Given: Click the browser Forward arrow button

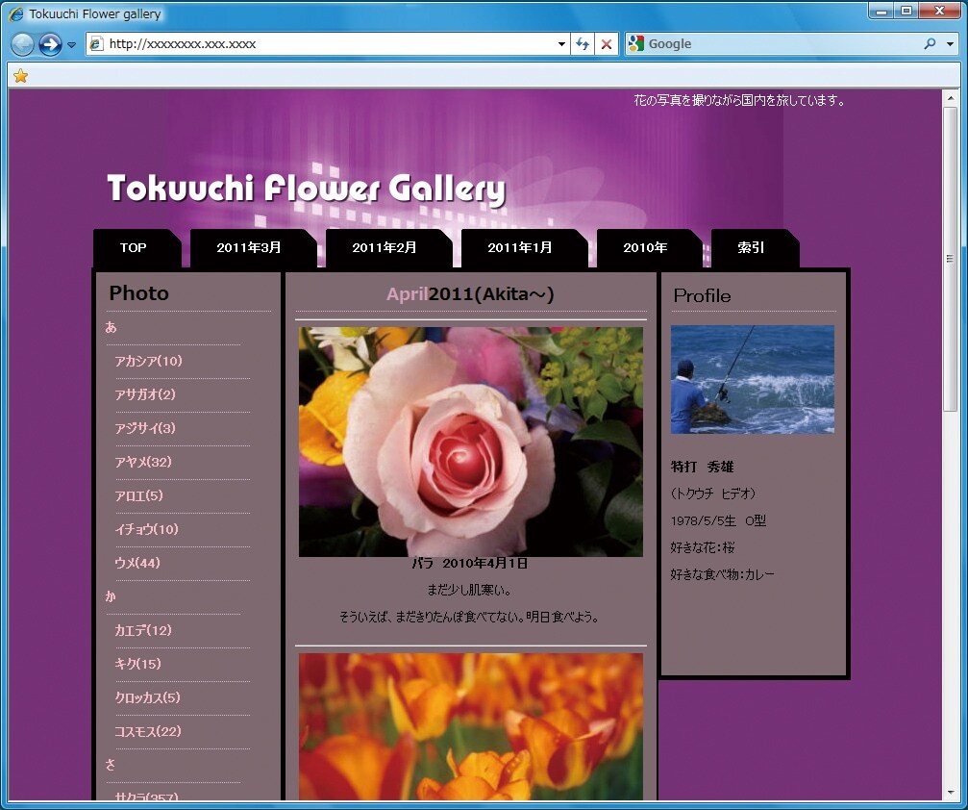Looking at the screenshot, I should [50, 44].
